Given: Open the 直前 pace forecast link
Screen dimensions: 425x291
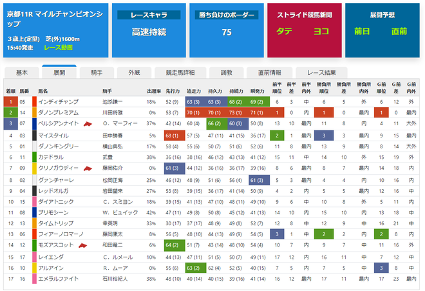Looking at the screenshot, I should click(x=399, y=31).
